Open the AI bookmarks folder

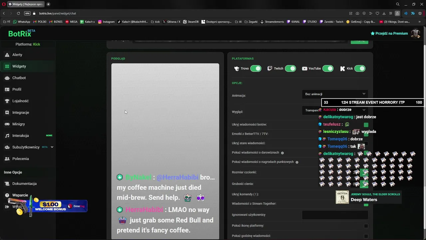point(238,22)
